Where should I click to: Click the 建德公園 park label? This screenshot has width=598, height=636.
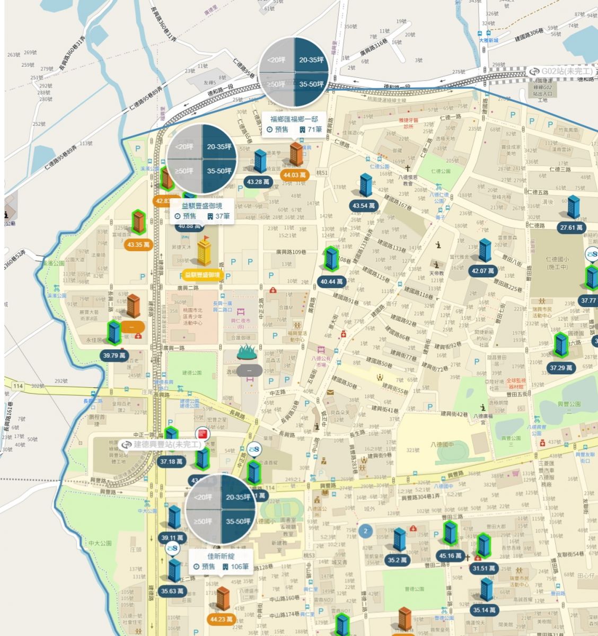(191, 374)
